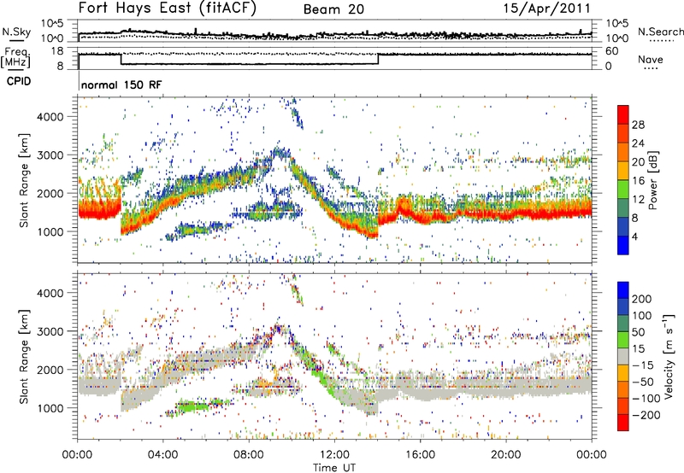The height and width of the screenshot is (473, 684).
Task: Click the "4000" tick on the power panel
Action: coord(50,117)
